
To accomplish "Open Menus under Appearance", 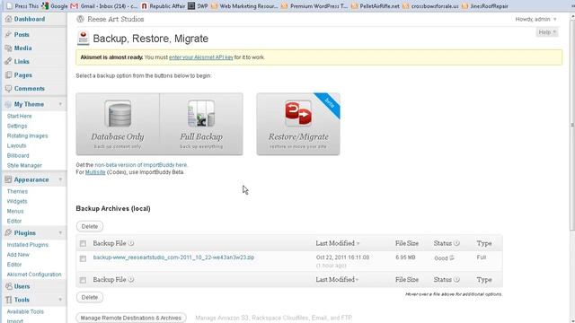I will (15, 212).
